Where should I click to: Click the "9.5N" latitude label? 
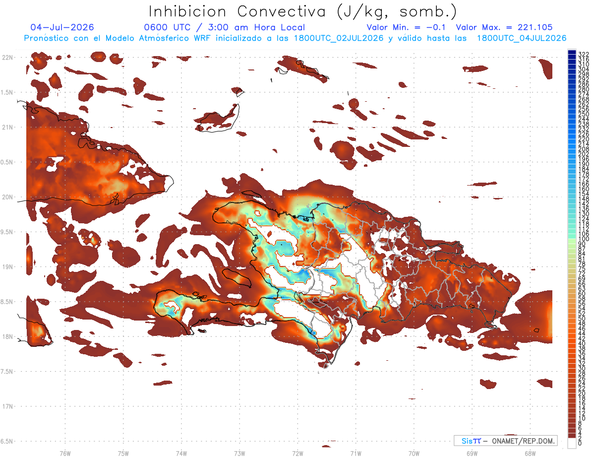[x=7, y=232]
